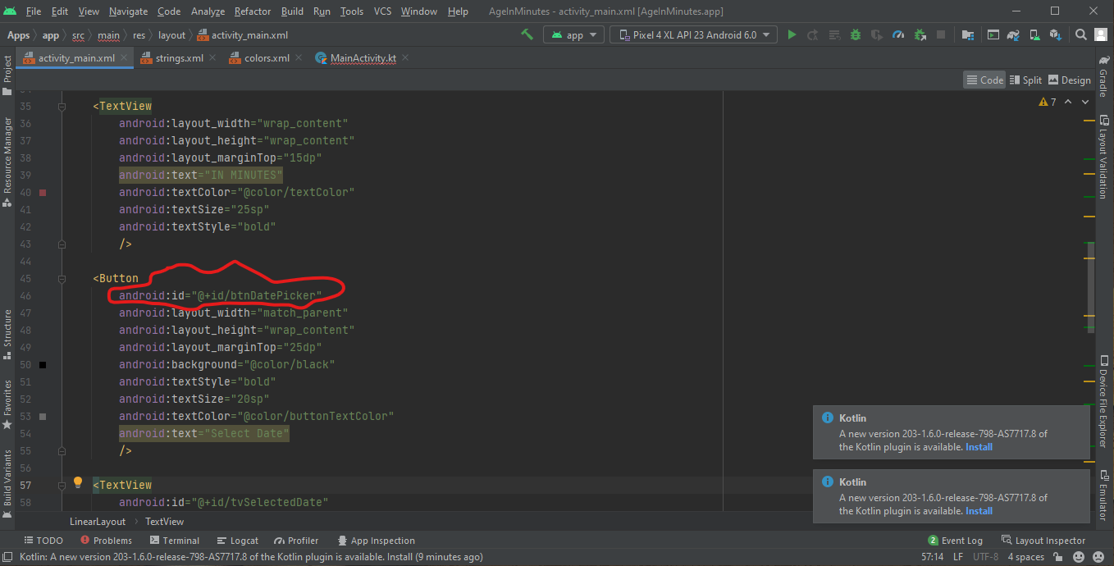Click the user account avatar icon
This screenshot has width=1114, height=566.
coord(1101,34)
